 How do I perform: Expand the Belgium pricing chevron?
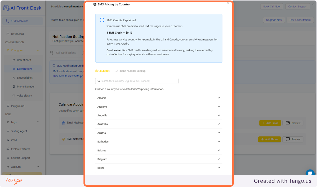click(219, 159)
